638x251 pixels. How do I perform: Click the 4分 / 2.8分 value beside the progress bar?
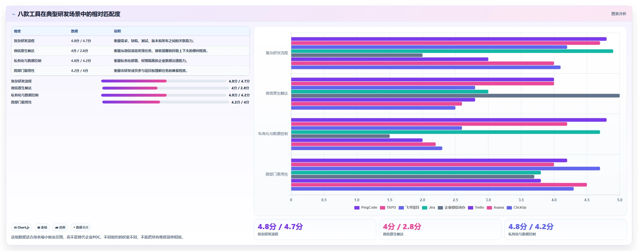[240, 88]
